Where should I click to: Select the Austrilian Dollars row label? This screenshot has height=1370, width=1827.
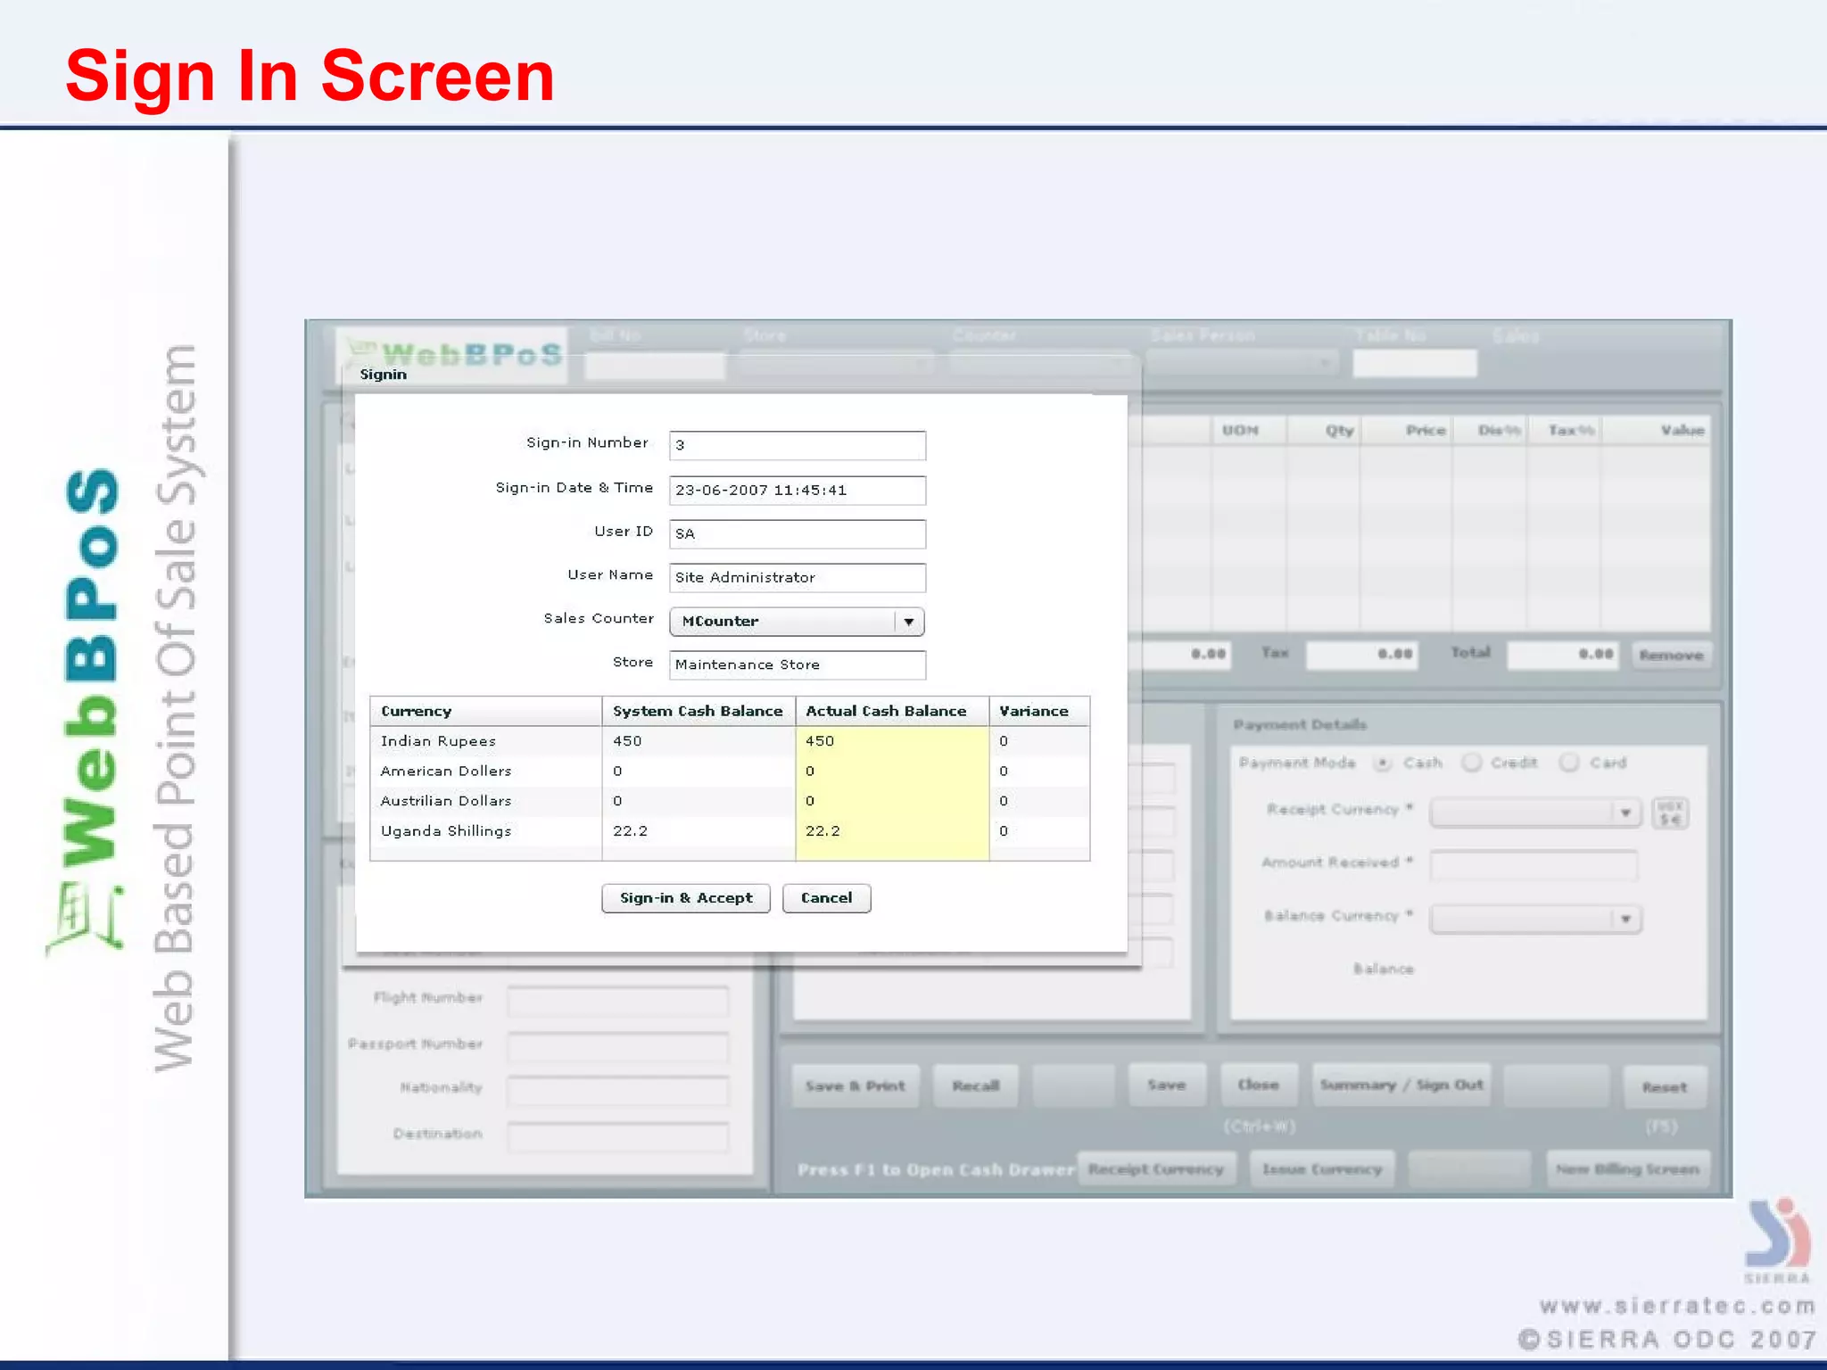pos(446,801)
